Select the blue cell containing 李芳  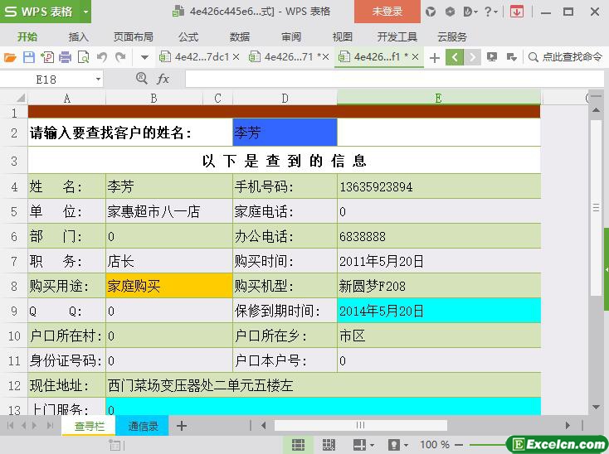point(285,133)
